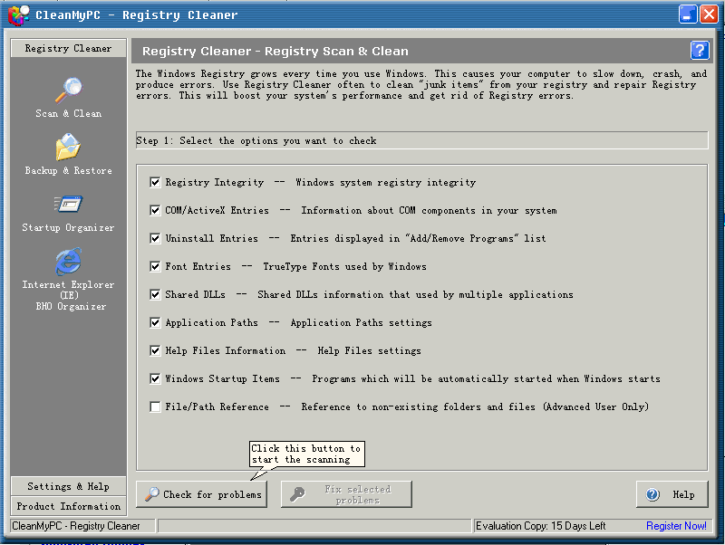This screenshot has width=725, height=545.
Task: Enable File/Path Reference checkbox
Action: (155, 406)
